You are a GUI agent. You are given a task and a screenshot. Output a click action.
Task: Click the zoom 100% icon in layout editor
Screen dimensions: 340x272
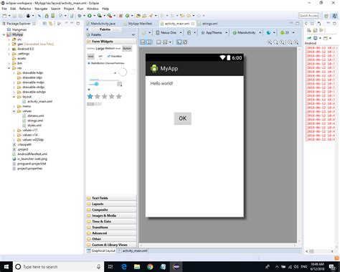click(282, 42)
